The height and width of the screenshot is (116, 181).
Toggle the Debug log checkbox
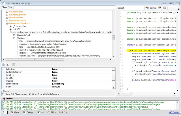[x=24, y=113]
